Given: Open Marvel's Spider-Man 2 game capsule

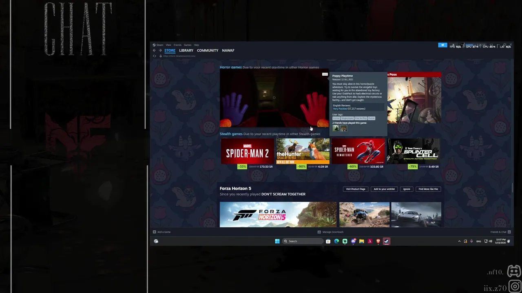Looking at the screenshot, I should point(248,151).
